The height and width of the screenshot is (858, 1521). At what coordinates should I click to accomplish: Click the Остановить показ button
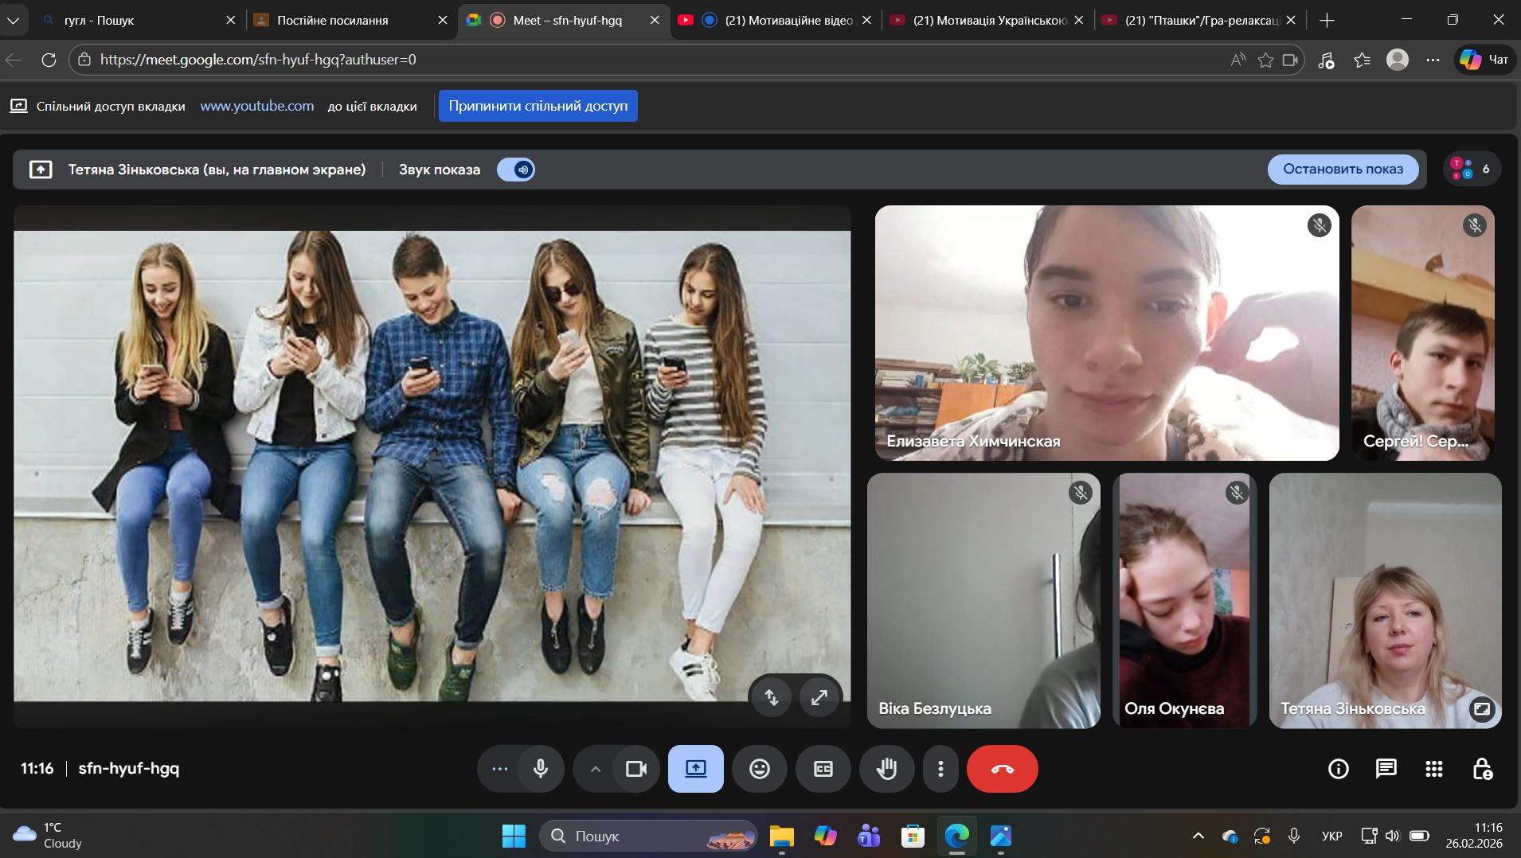point(1343,170)
